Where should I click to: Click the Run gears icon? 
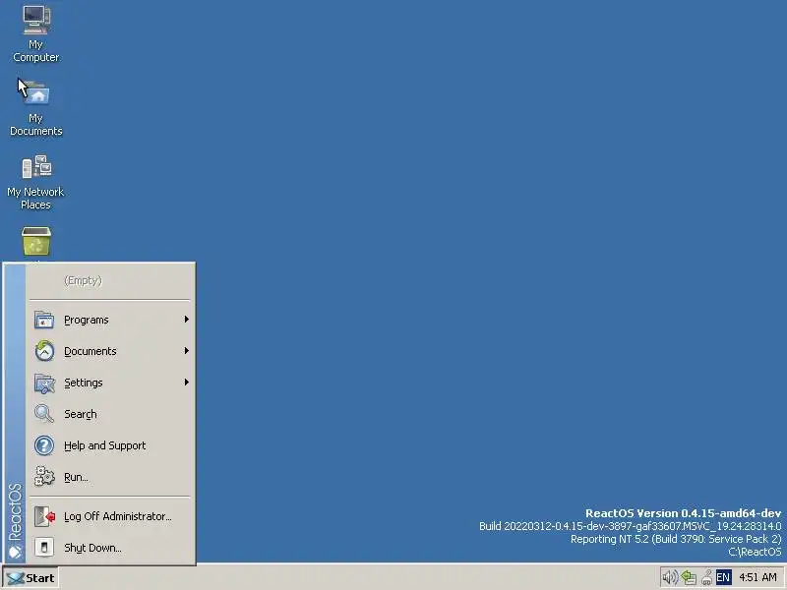(x=44, y=477)
